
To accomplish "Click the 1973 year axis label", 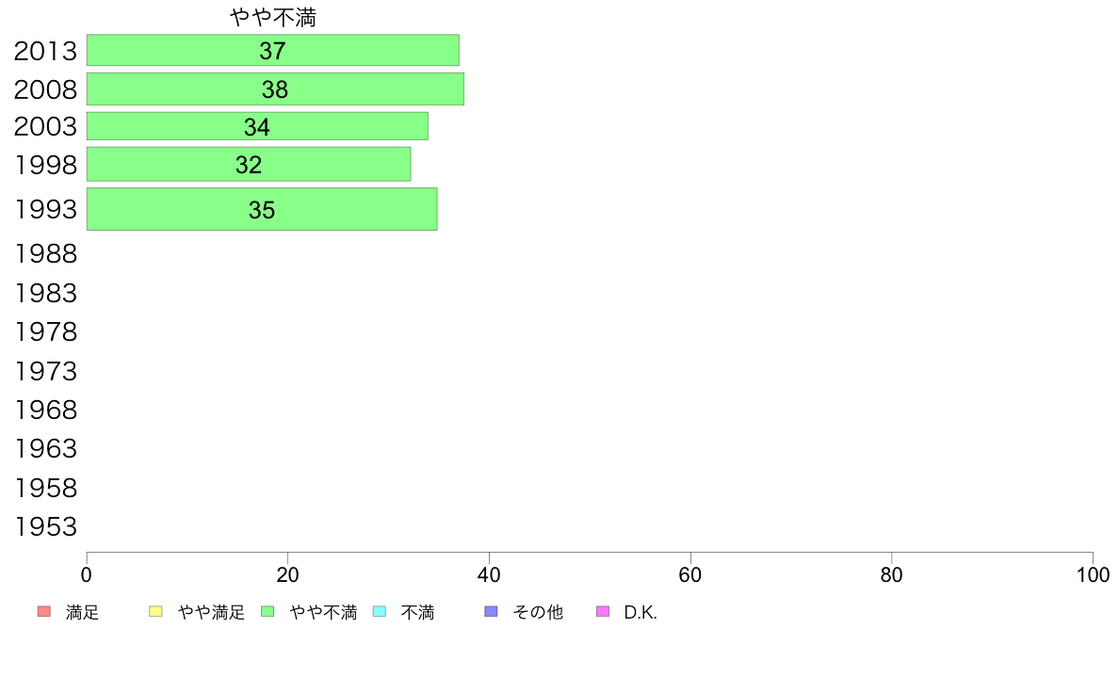I will pyautogui.click(x=45, y=371).
